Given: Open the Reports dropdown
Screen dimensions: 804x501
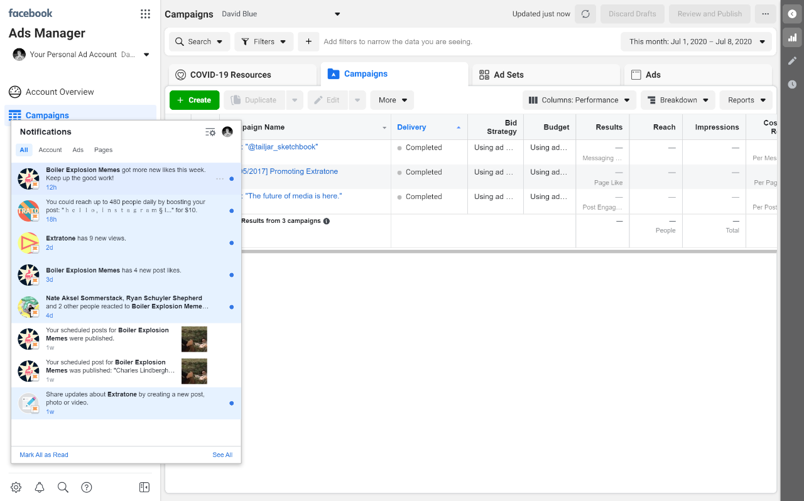Looking at the screenshot, I should click(x=746, y=100).
